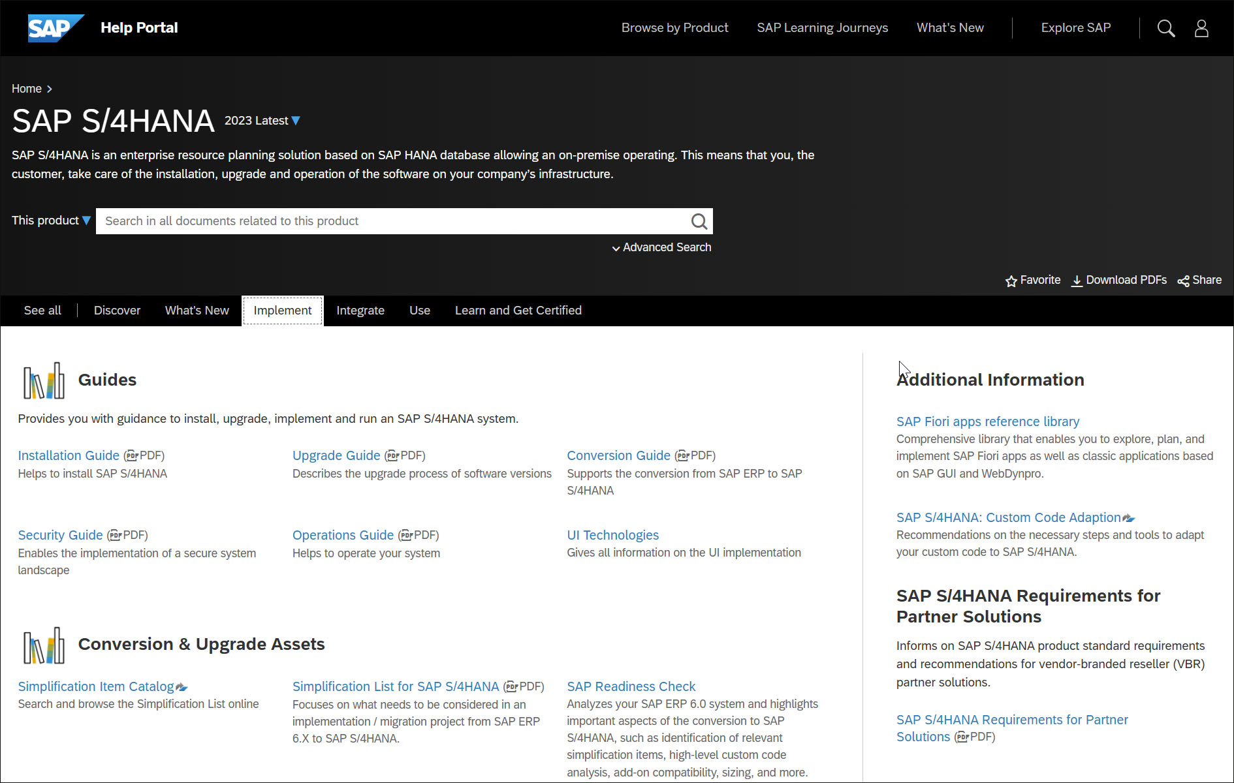The image size is (1234, 783).
Task: Click the Help Portal title
Action: pos(139,28)
